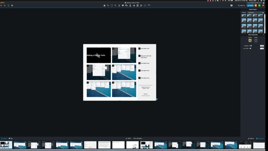
Task: Click the flag icon in top toolbar
Action: point(232,6)
